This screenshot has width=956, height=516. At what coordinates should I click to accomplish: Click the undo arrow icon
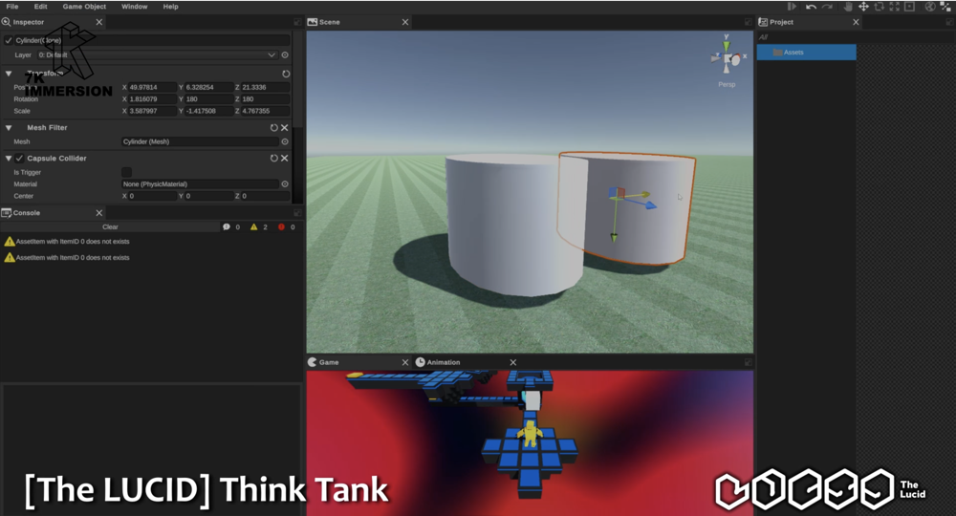pyautogui.click(x=811, y=7)
